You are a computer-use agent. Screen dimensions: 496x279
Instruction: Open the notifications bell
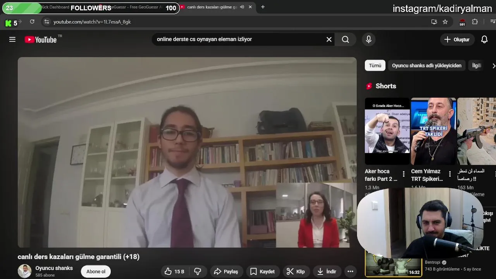coord(484,40)
